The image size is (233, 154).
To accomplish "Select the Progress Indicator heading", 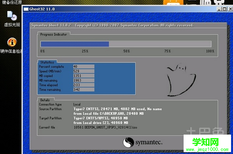I will (x=54, y=35).
